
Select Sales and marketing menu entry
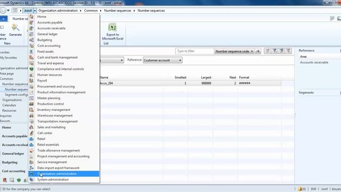click(51, 127)
